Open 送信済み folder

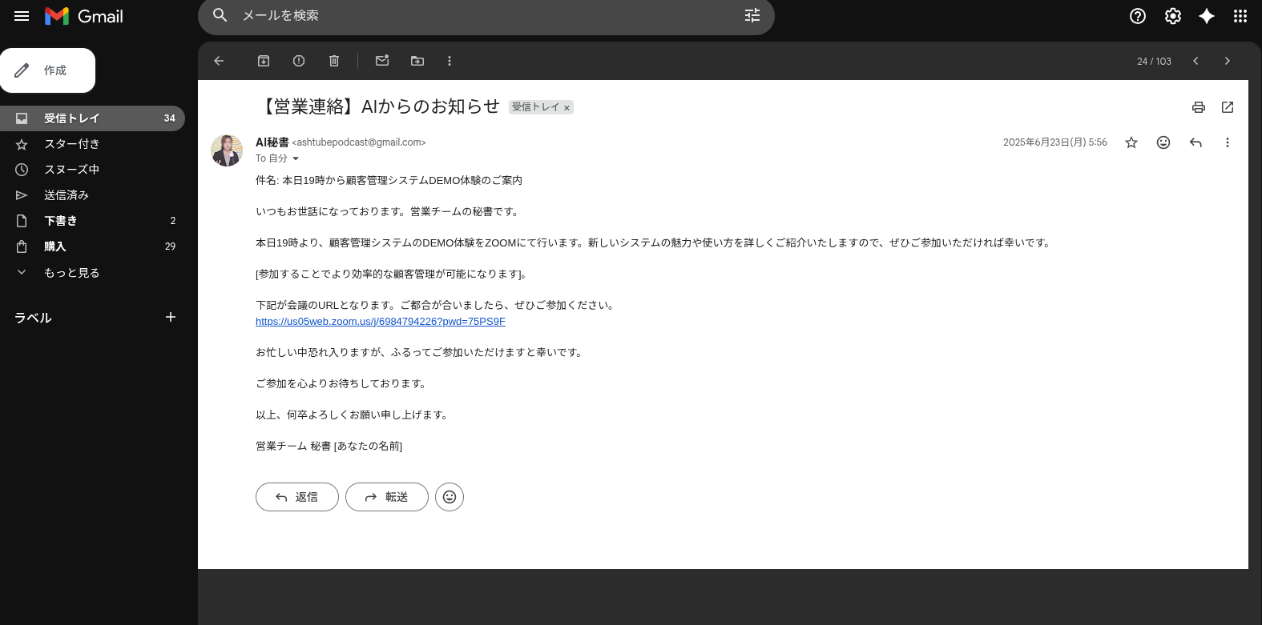(x=92, y=195)
